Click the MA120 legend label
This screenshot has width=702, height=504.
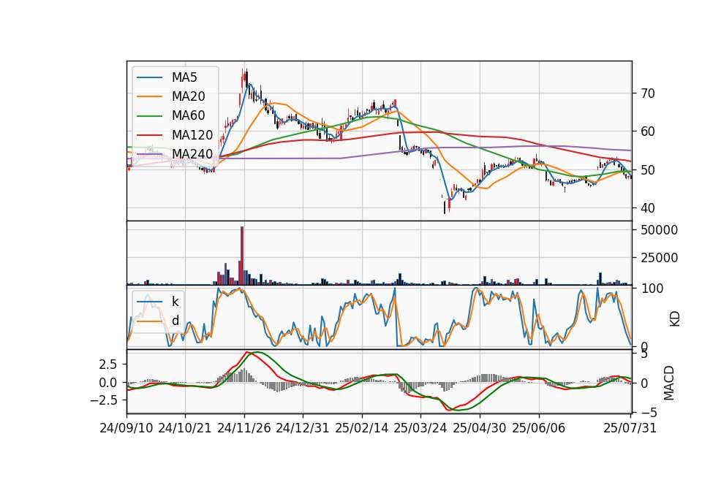tap(192, 135)
